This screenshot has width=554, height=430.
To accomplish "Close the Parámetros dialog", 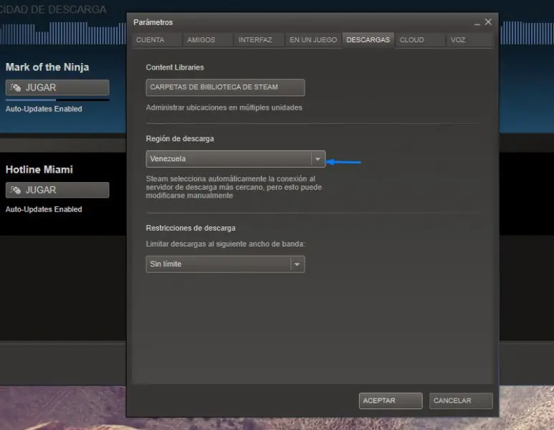I will pyautogui.click(x=488, y=22).
